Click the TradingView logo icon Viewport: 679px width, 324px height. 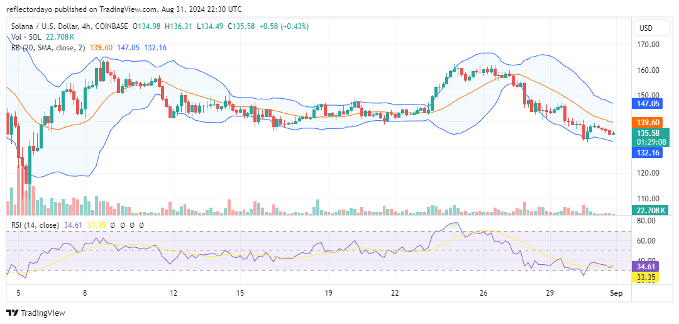(13, 313)
